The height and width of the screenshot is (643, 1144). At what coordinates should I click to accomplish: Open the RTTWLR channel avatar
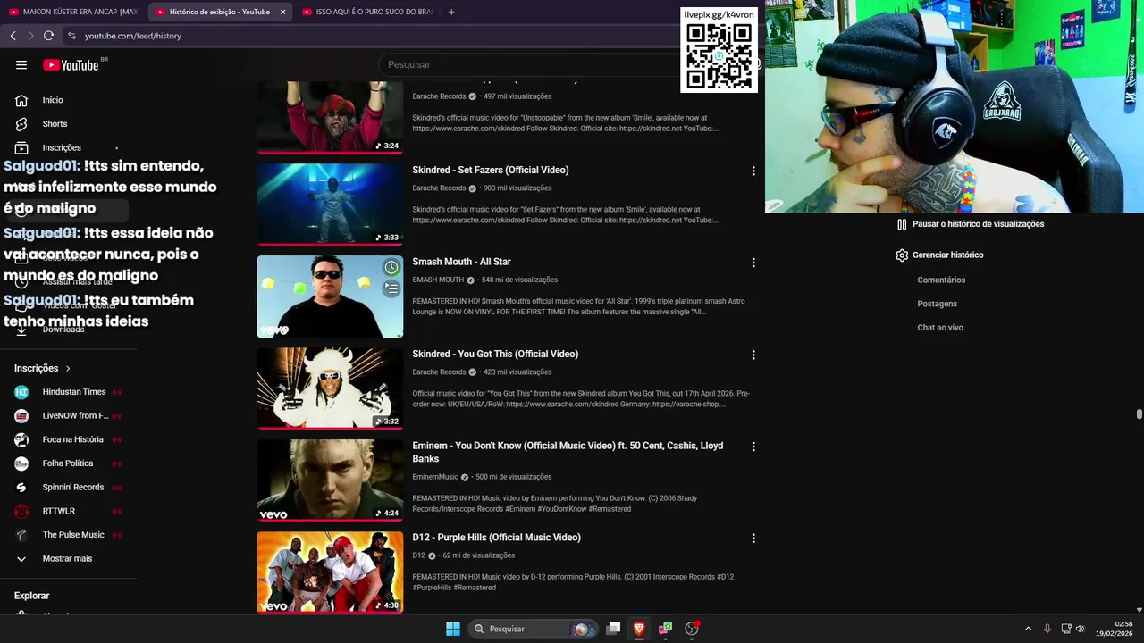coord(21,511)
